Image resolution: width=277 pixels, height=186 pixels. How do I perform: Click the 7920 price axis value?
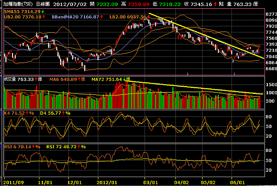271,26
